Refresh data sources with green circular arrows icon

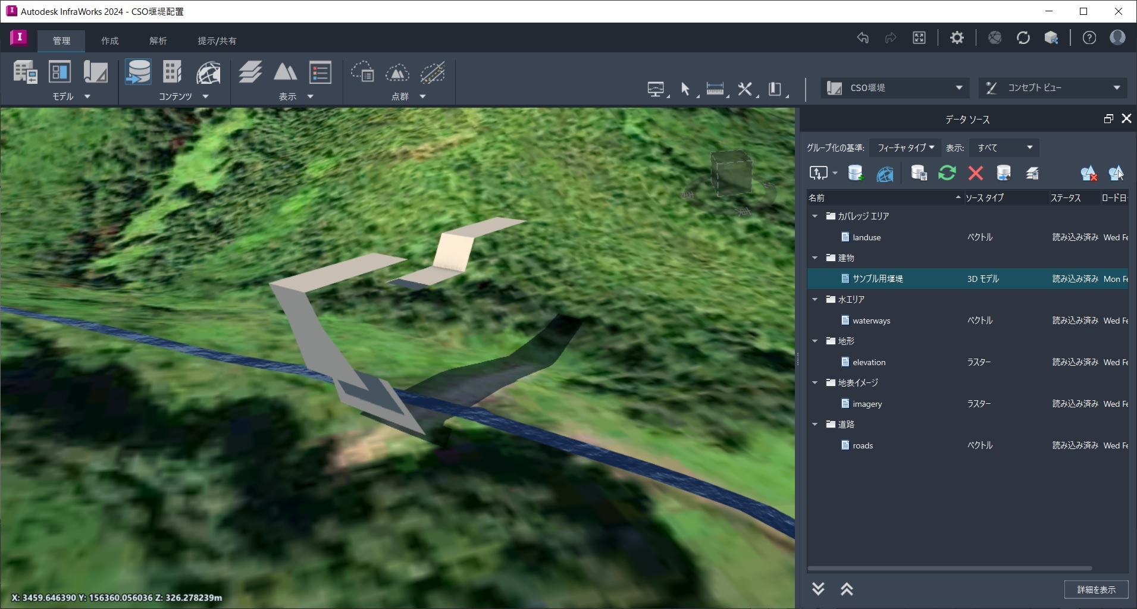tap(947, 173)
